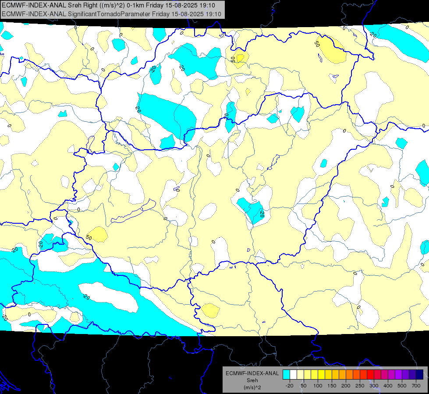
Task: Click the '500' tick label under the color bar
Action: click(x=402, y=386)
